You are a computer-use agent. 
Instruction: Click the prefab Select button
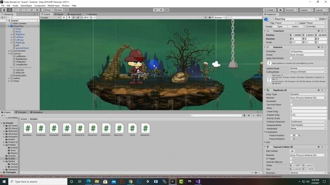tap(295, 26)
